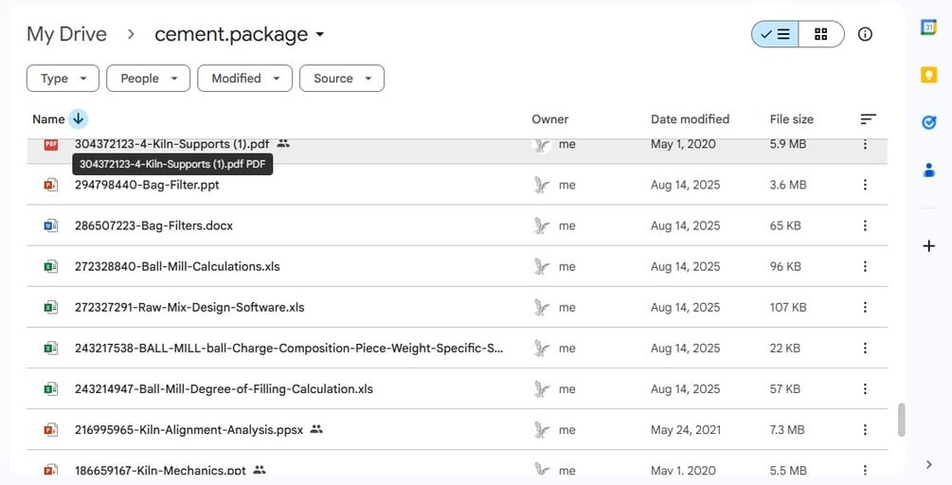Image resolution: width=952 pixels, height=485 pixels.
Task: Open Google Calendar side panel icon
Action: pyautogui.click(x=928, y=27)
